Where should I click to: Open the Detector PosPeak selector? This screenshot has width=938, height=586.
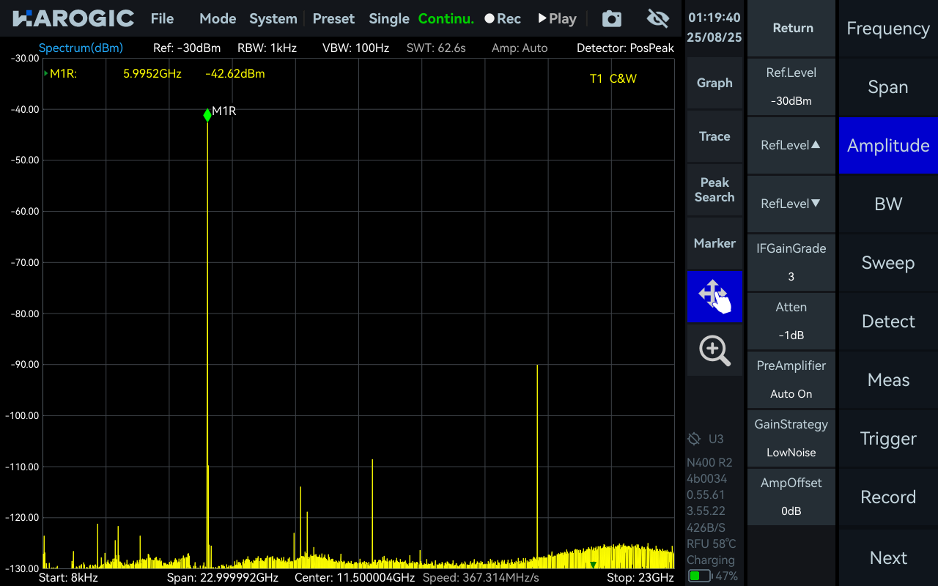point(625,47)
